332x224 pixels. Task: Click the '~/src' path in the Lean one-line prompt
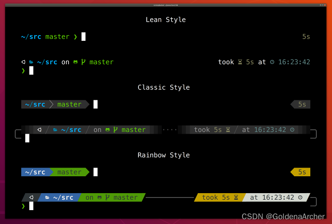click(x=31, y=36)
